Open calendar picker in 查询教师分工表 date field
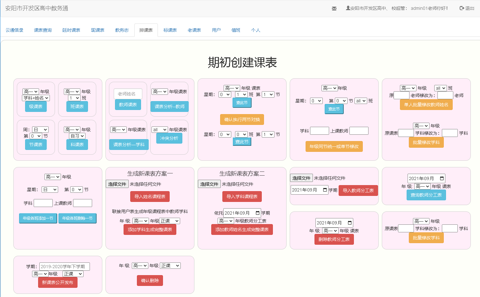 (442, 178)
